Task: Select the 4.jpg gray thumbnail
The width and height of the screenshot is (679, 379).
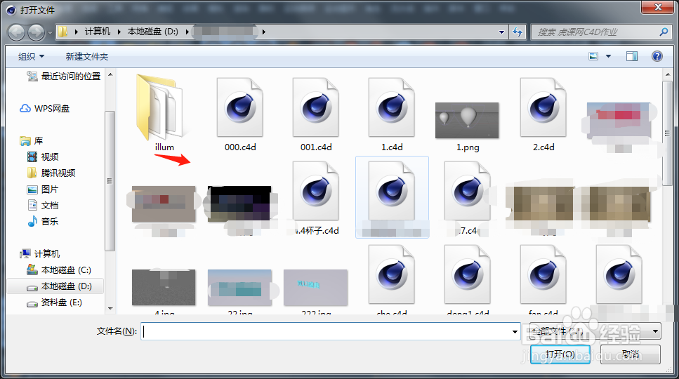Action: [164, 287]
